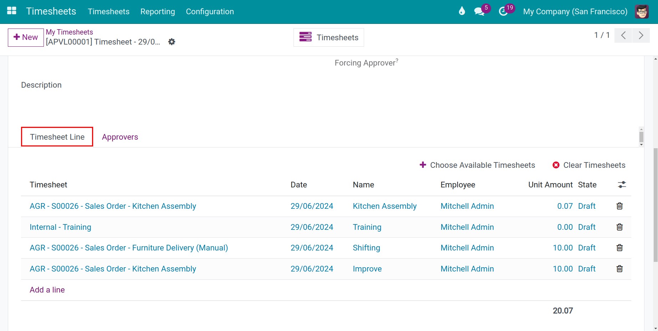Delete the Improve timesheet line
The width and height of the screenshot is (658, 331).
pos(620,269)
